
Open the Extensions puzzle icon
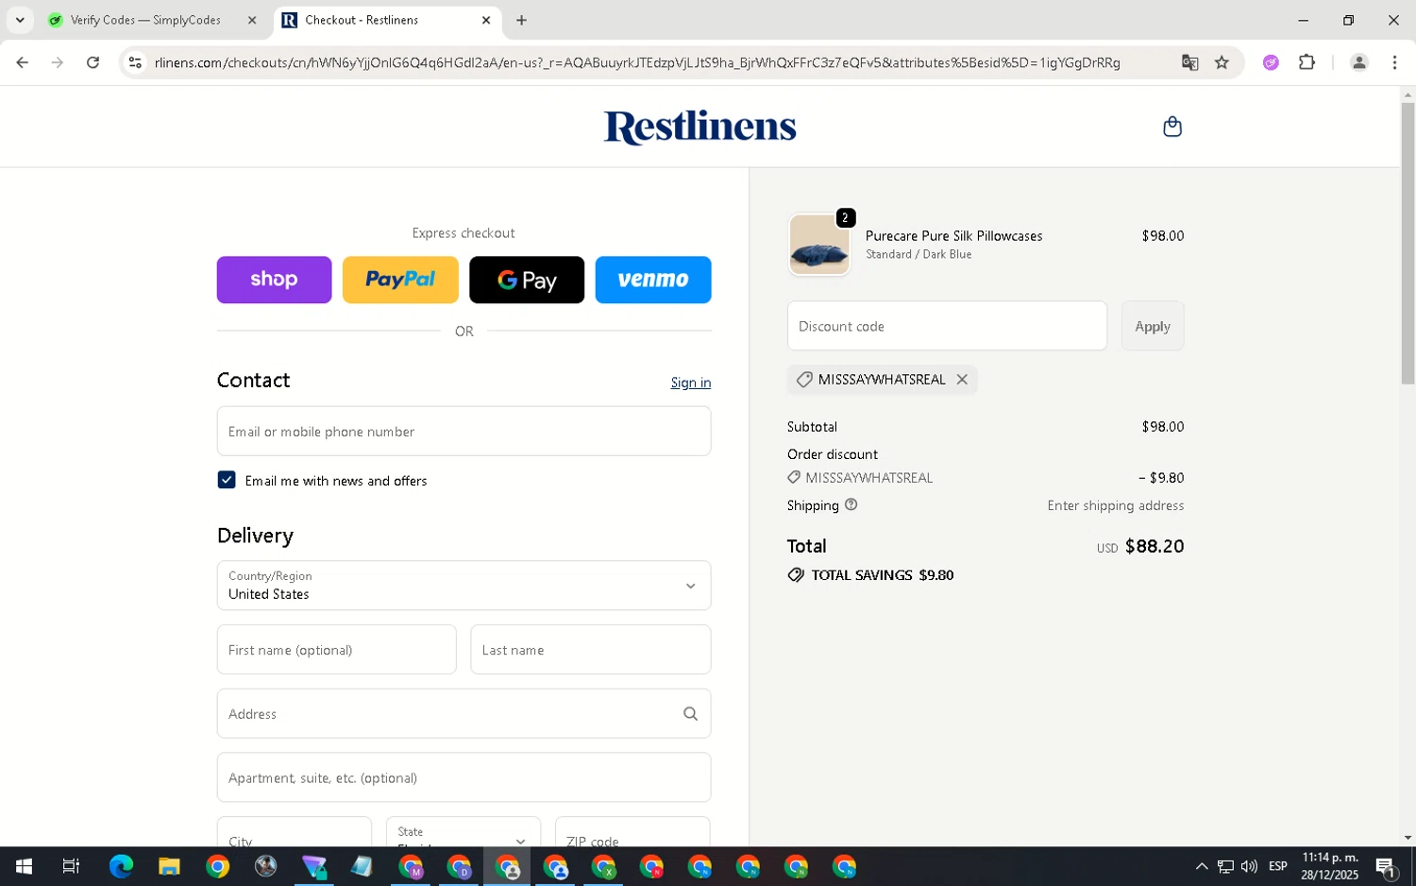[1306, 62]
